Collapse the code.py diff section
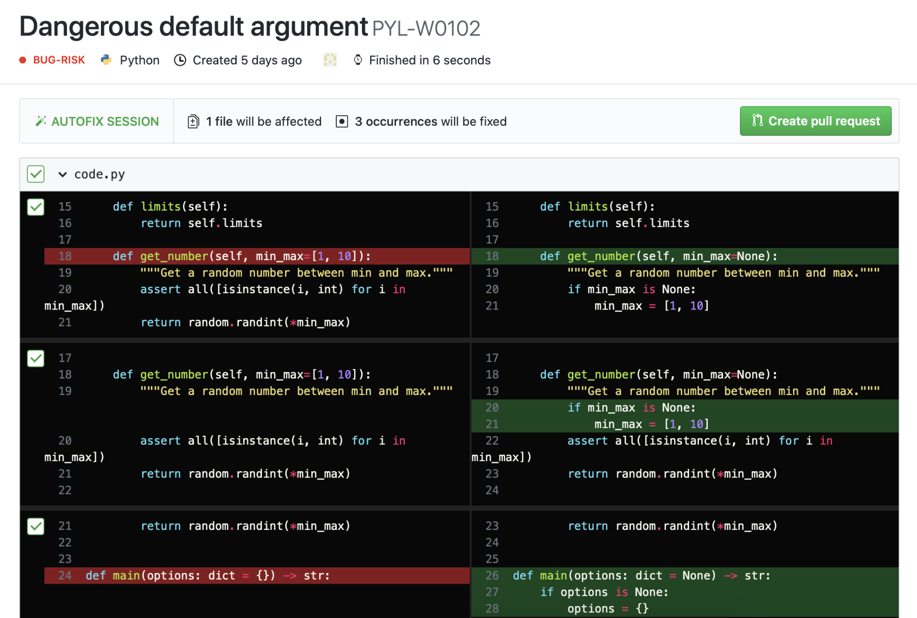Image resolution: width=917 pixels, height=618 pixels. tap(63, 174)
